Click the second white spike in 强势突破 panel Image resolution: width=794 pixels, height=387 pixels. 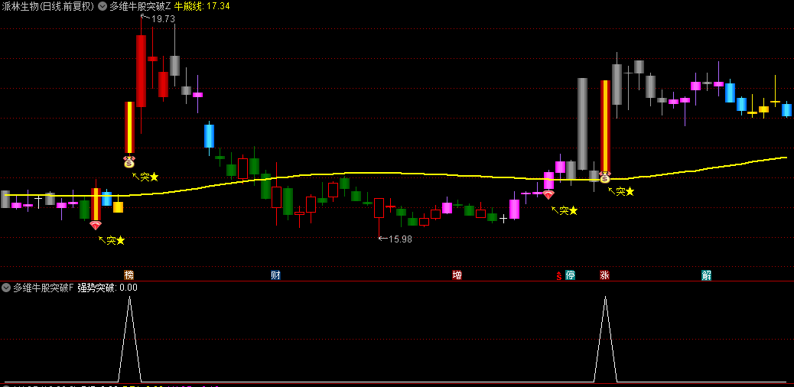tap(605, 338)
